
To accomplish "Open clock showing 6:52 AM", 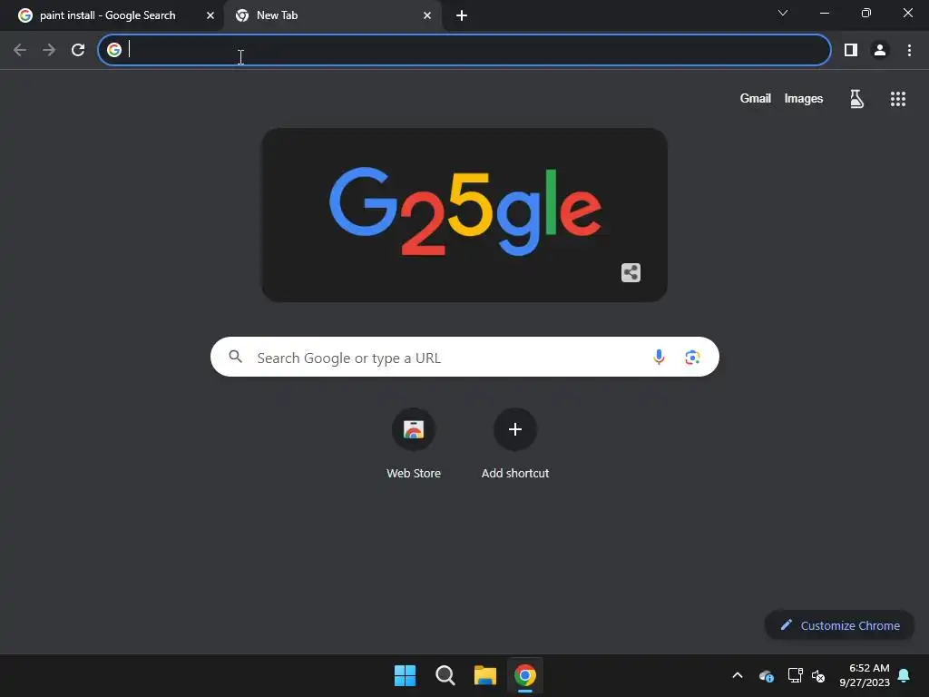I will [865, 675].
